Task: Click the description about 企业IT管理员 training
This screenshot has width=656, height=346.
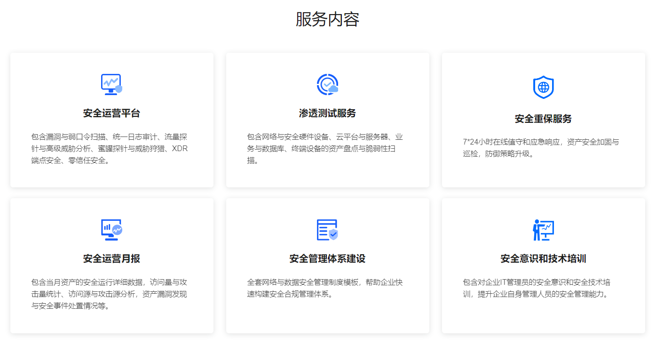Action: point(537,282)
